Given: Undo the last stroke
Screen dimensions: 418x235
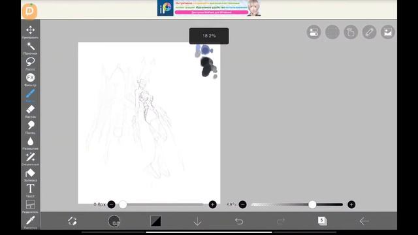Looking at the screenshot, I should (239, 221).
